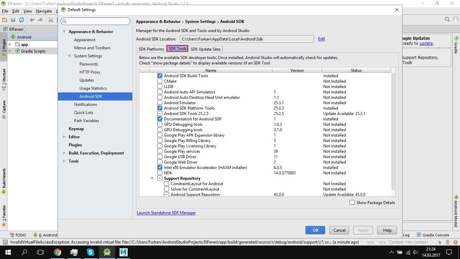
Task: Expand the app module in Project tree
Action: point(10,45)
